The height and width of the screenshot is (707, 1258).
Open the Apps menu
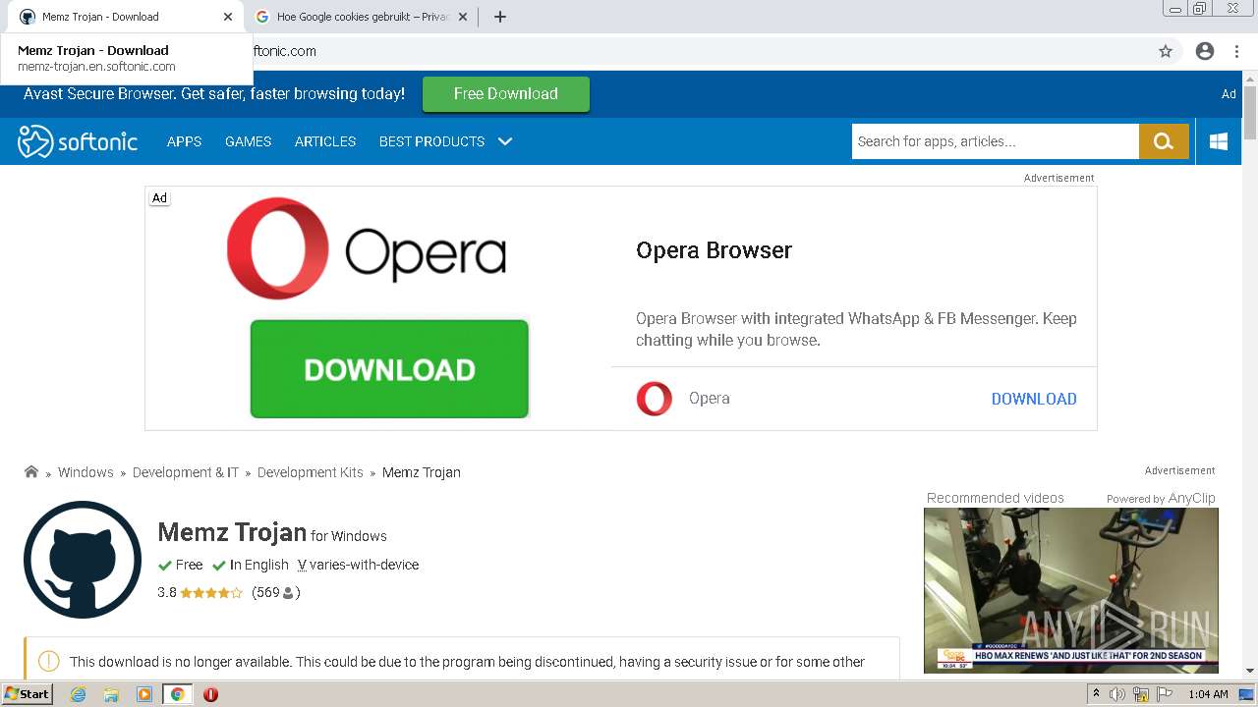pyautogui.click(x=184, y=141)
